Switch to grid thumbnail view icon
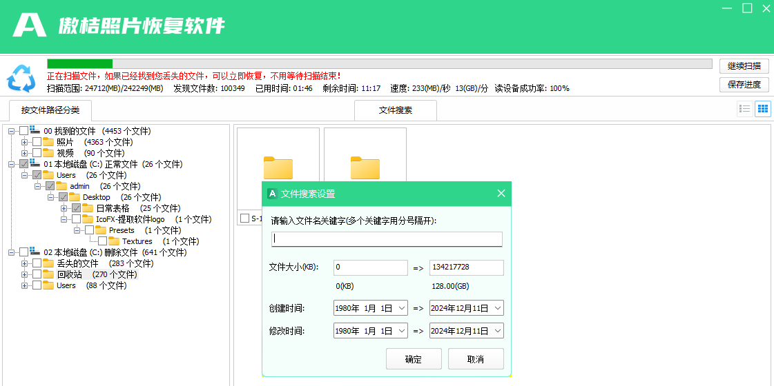Screen dimensions: 774x386 (x=763, y=109)
